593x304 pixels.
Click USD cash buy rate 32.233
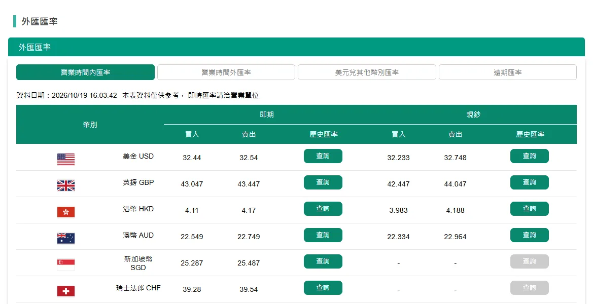point(398,158)
